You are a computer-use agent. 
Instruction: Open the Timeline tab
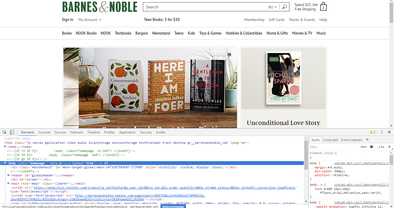point(94,132)
